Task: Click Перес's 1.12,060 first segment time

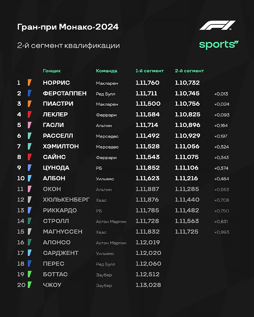Action: tap(148, 264)
